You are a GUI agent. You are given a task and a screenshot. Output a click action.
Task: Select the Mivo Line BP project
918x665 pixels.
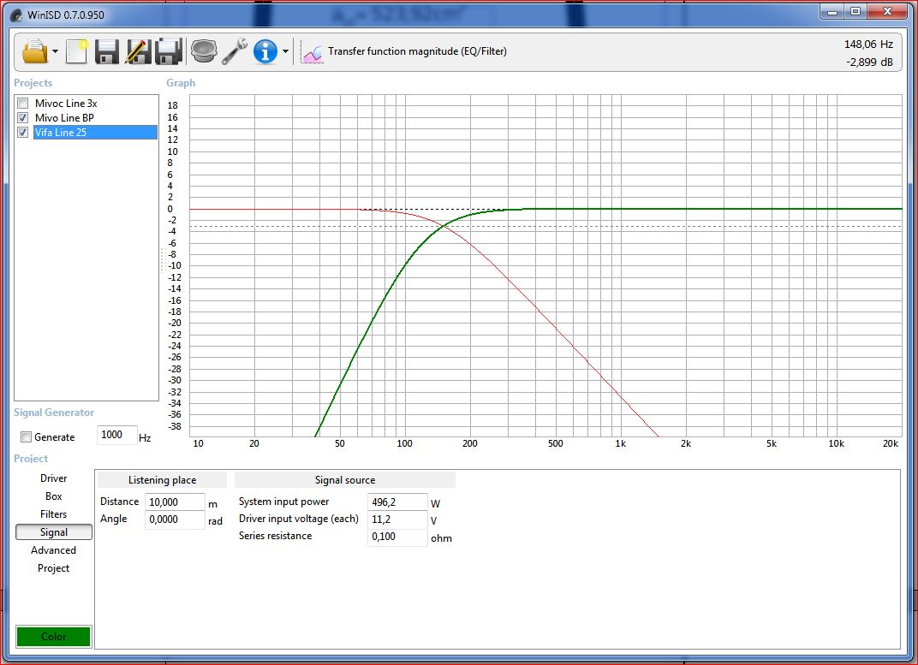point(64,117)
